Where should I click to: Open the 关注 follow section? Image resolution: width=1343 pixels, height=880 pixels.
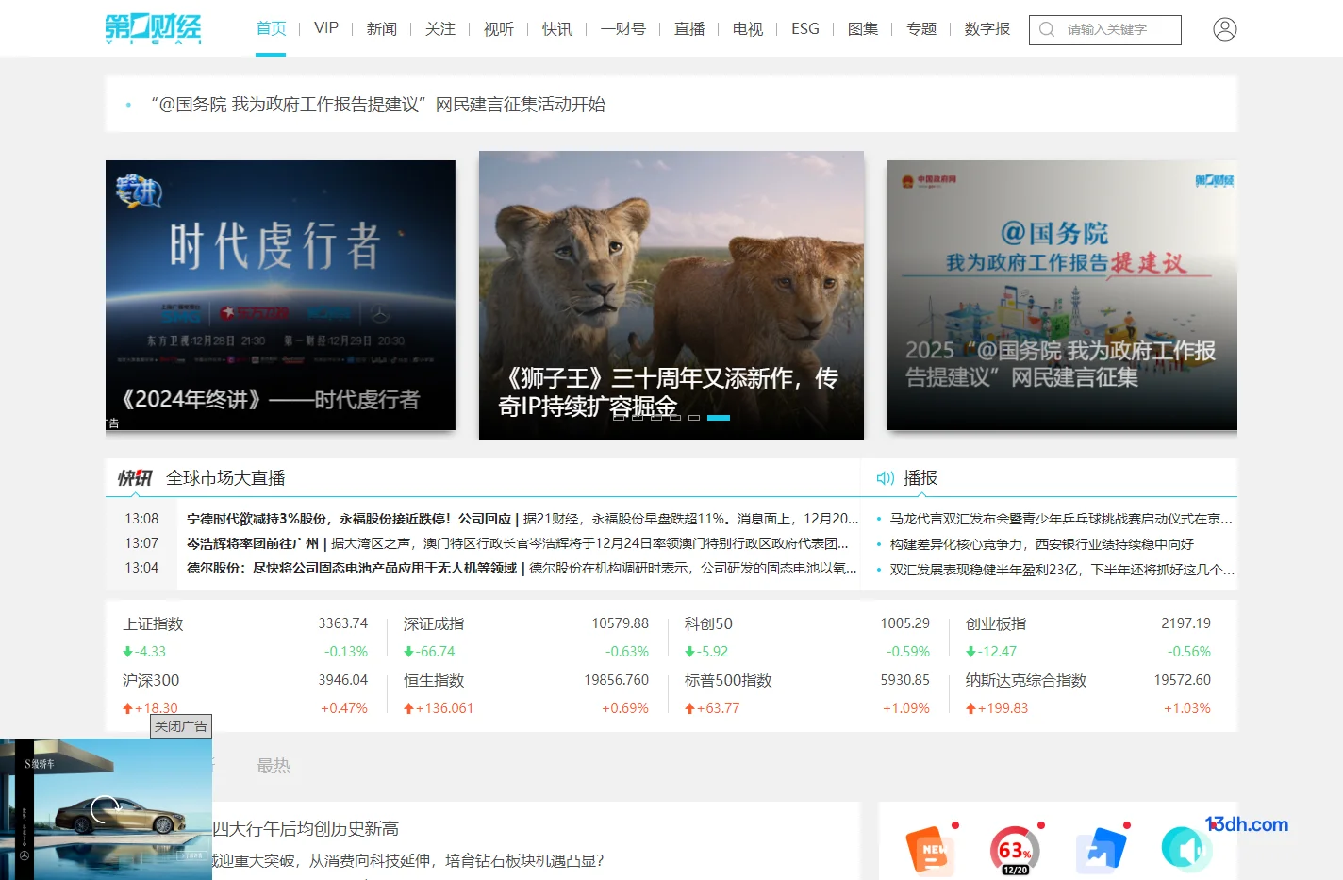440,28
